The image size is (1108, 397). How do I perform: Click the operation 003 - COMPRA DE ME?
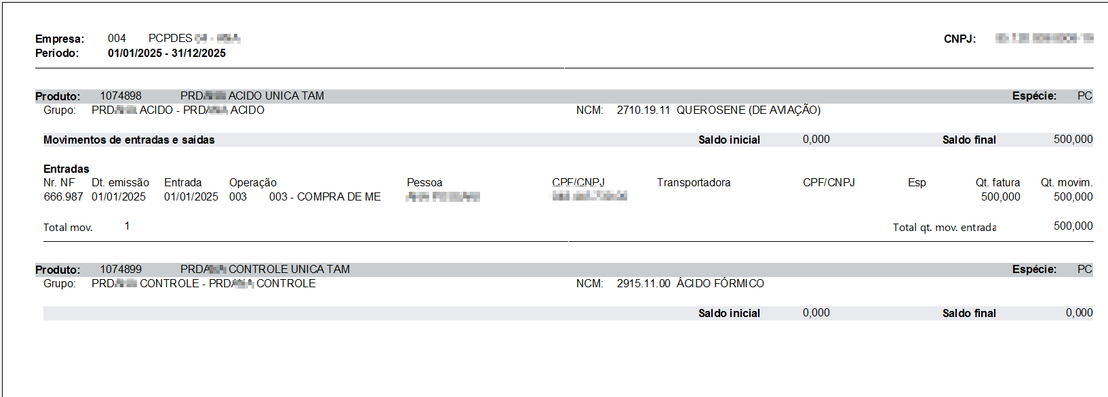[325, 196]
